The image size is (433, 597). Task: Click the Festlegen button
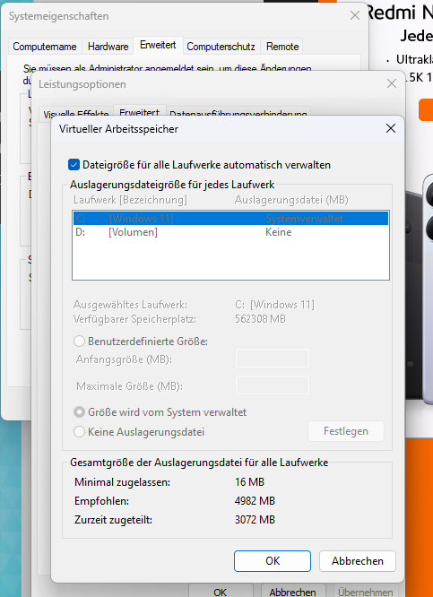[346, 431]
